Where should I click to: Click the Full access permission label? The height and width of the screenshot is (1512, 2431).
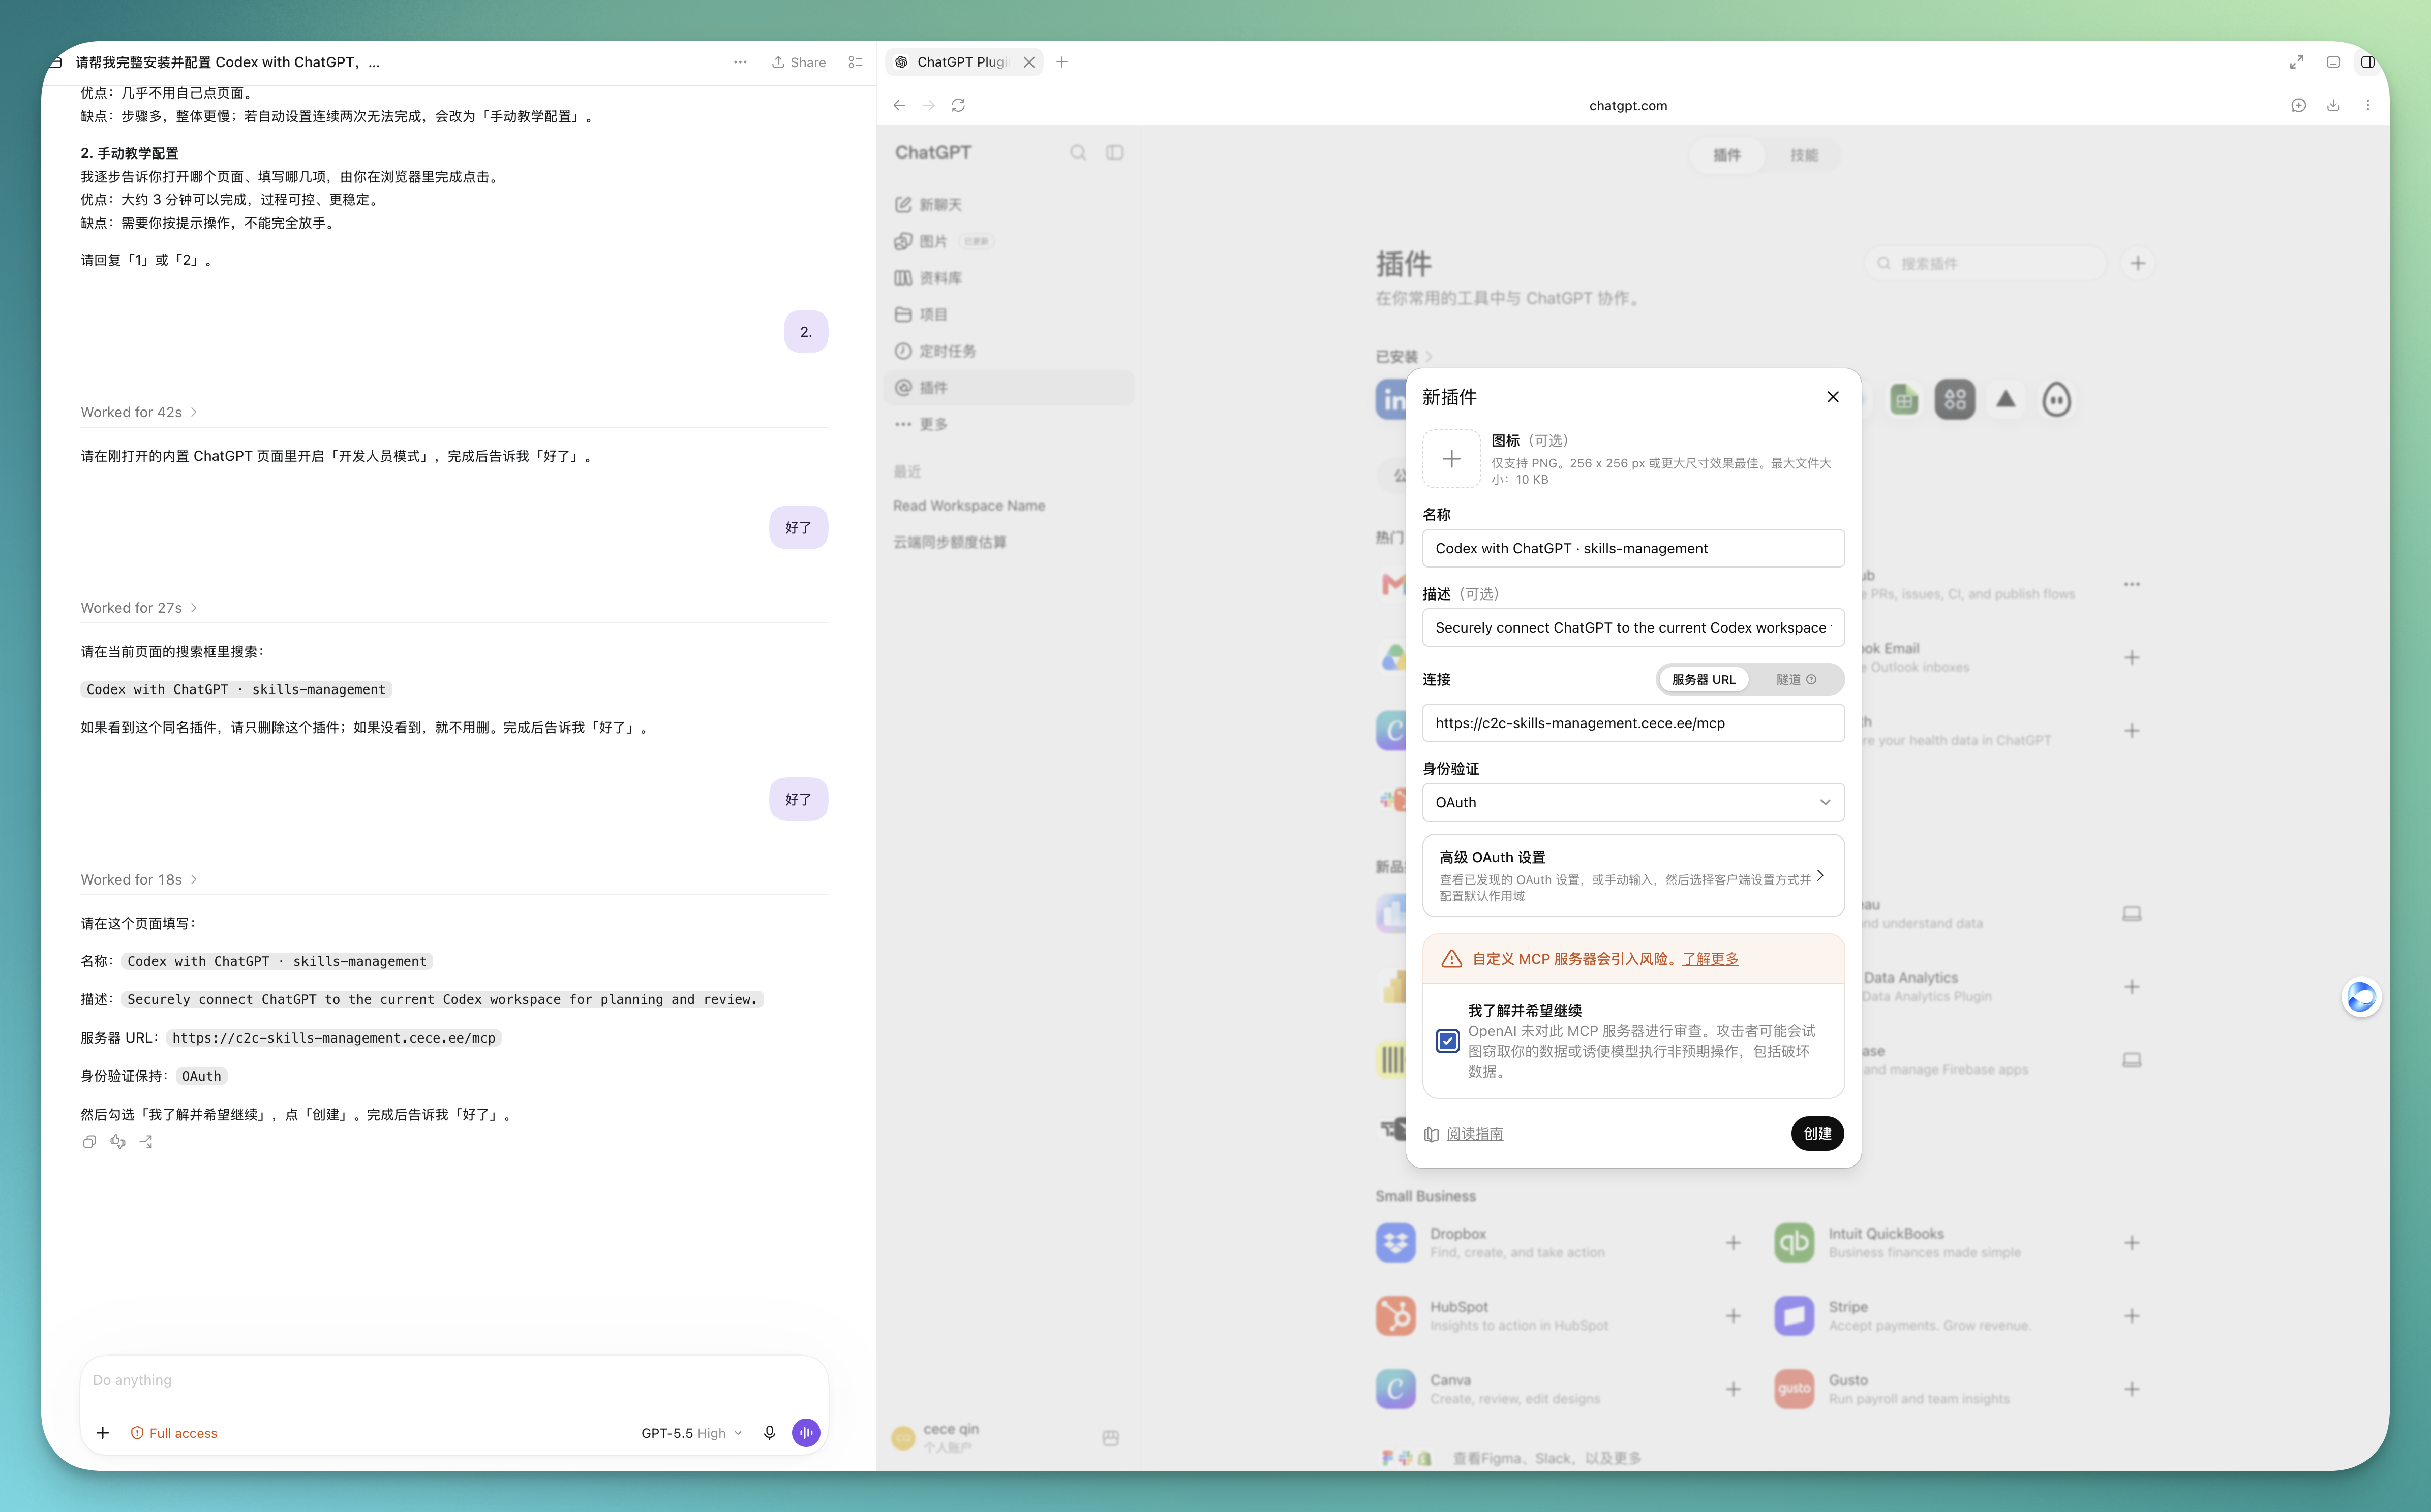pyautogui.click(x=174, y=1433)
